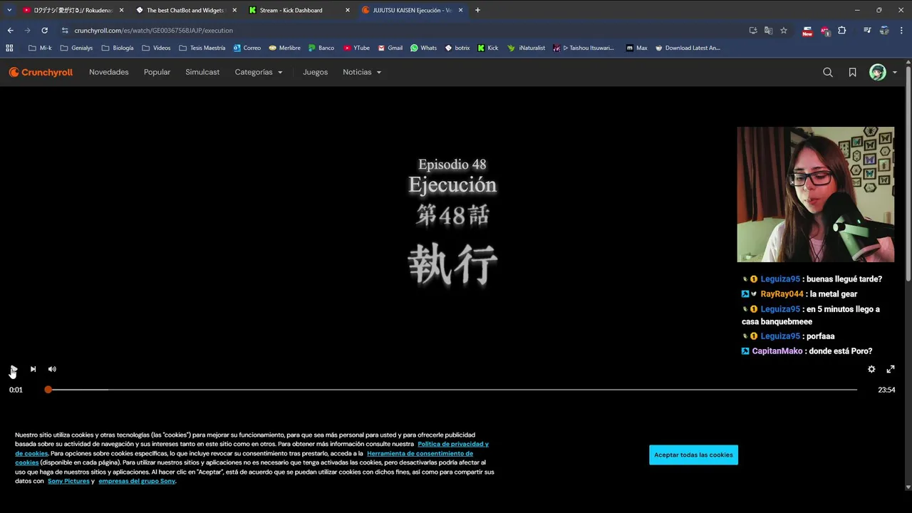The image size is (912, 513).
Task: Switch to The best ChatBot and Widgets tab
Action: [x=185, y=10]
